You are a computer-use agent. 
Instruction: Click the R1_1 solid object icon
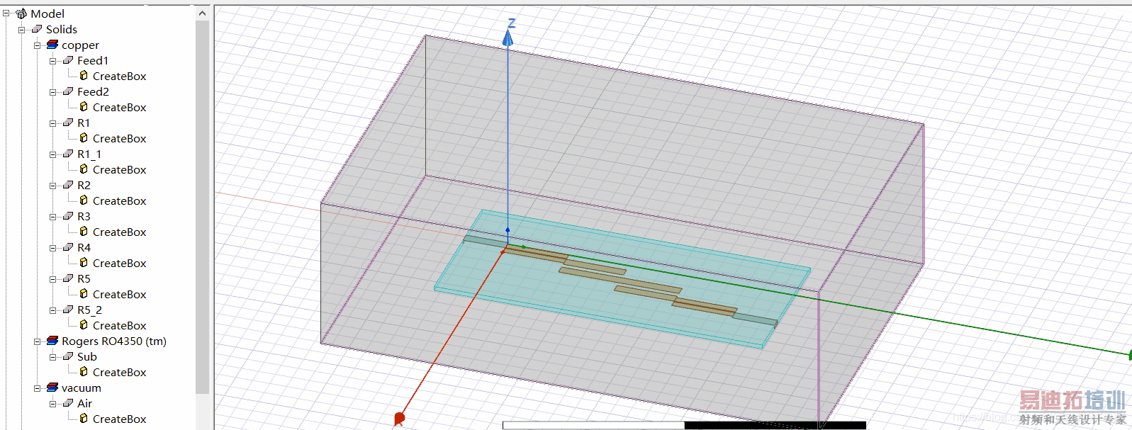tap(68, 154)
